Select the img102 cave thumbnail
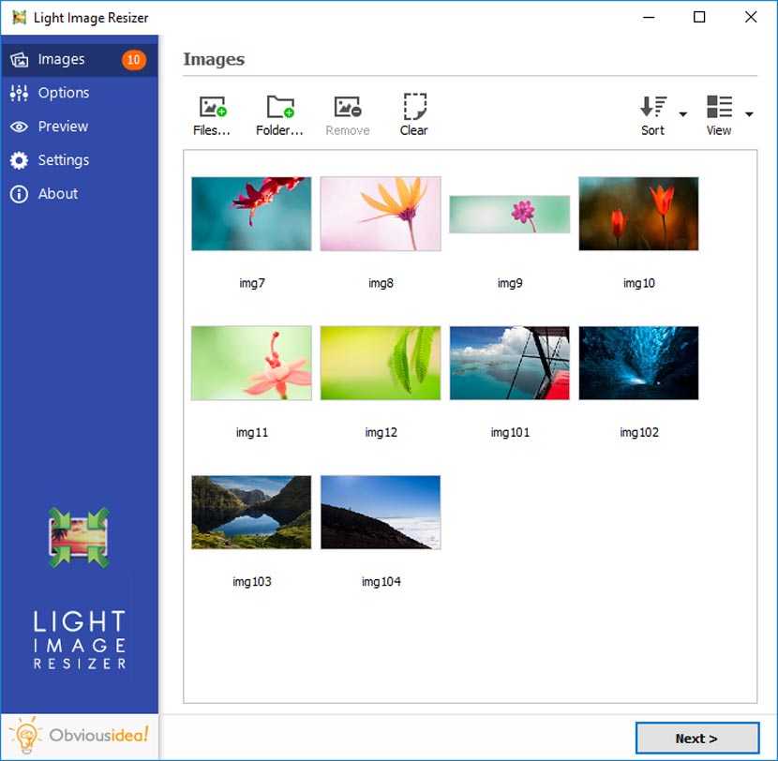Viewport: 778px width, 761px height. 638,363
